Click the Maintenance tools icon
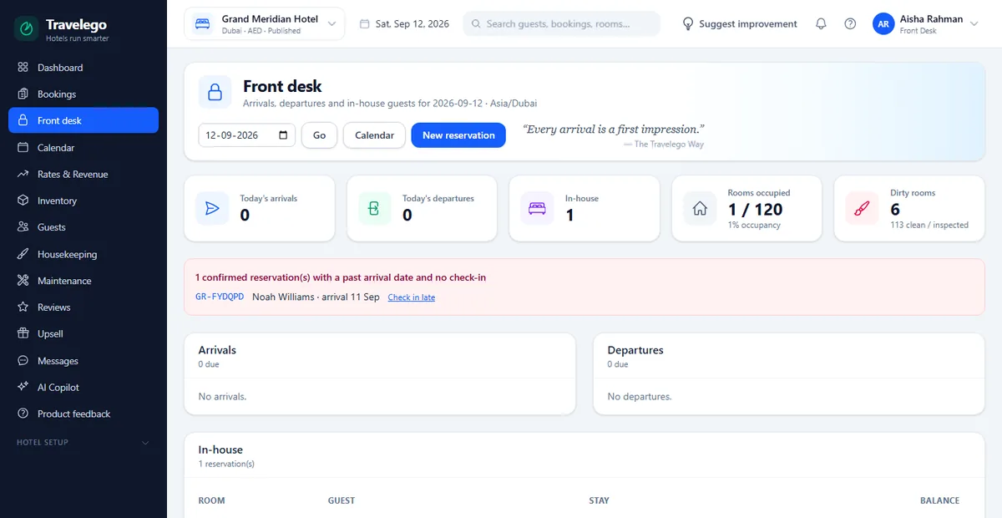1002x518 pixels. (23, 281)
